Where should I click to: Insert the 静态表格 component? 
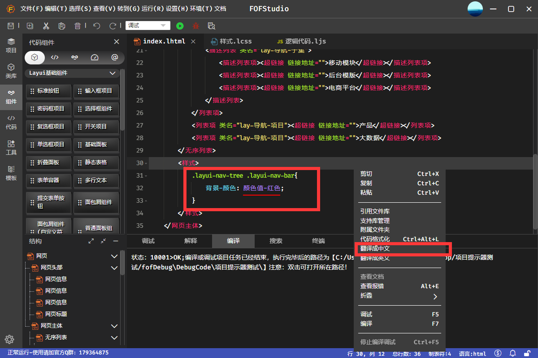96,162
